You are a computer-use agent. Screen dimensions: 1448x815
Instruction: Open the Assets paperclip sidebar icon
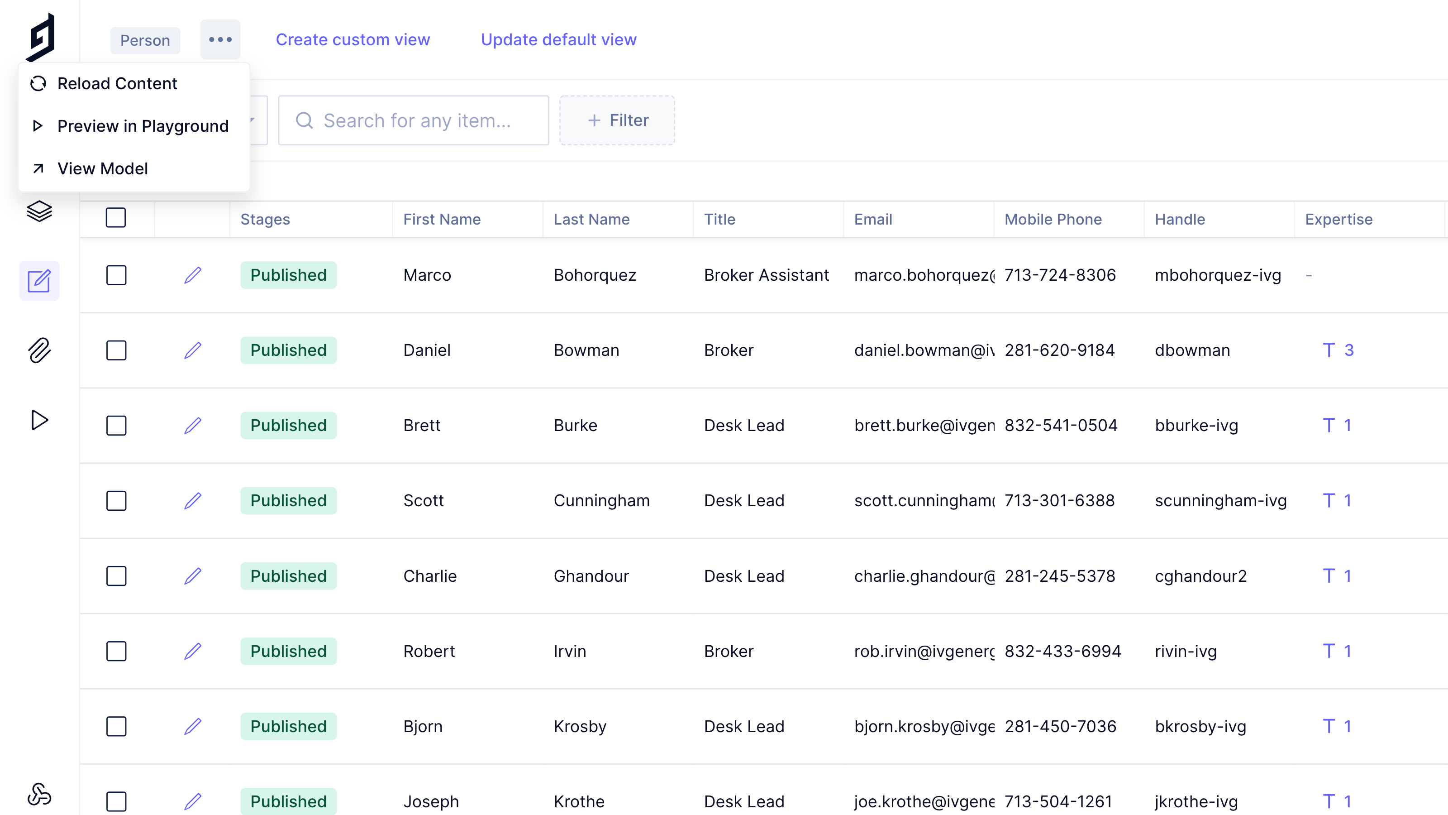tap(39, 350)
